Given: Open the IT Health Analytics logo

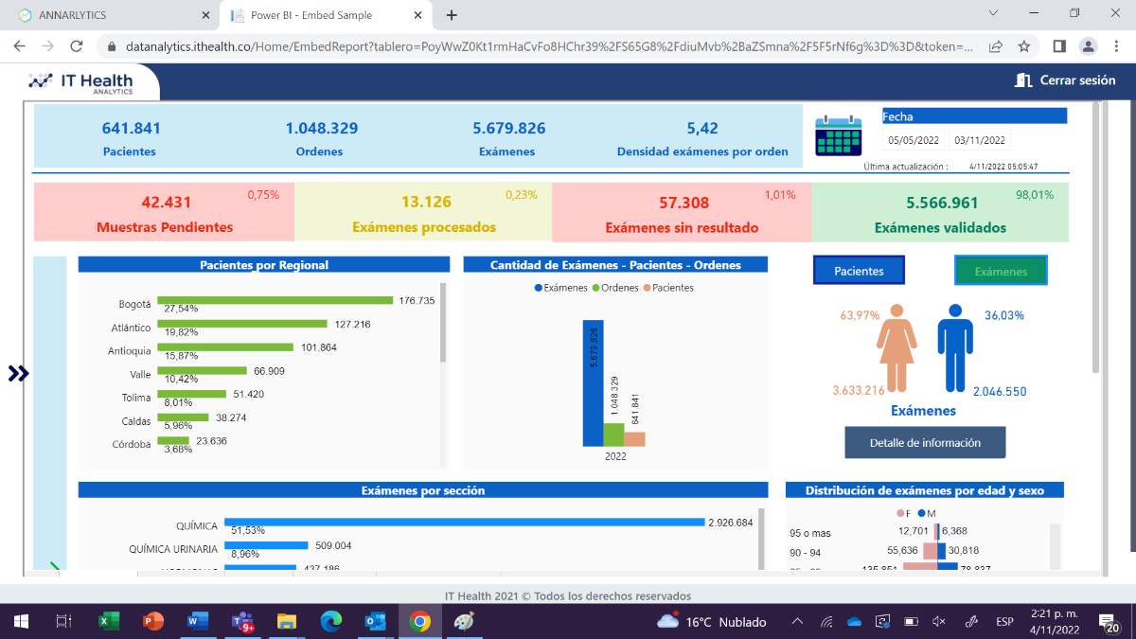Looking at the screenshot, I should pyautogui.click(x=81, y=83).
